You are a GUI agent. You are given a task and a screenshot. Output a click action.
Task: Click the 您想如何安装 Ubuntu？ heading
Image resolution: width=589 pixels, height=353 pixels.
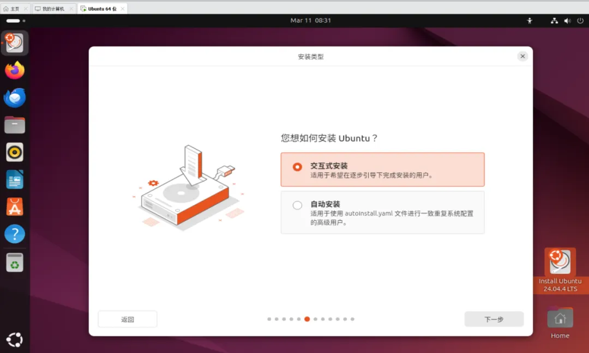coord(329,138)
